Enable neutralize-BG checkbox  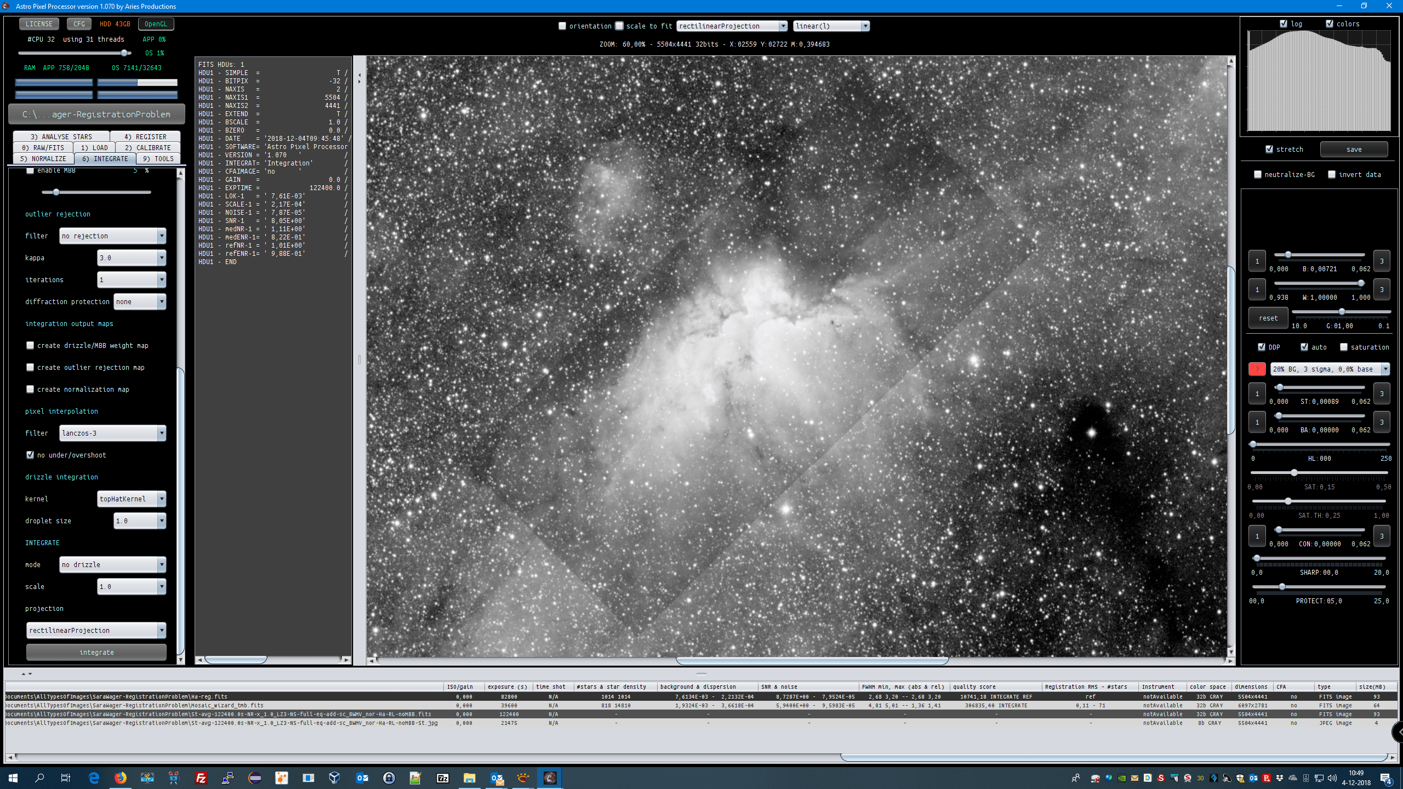pyautogui.click(x=1258, y=174)
